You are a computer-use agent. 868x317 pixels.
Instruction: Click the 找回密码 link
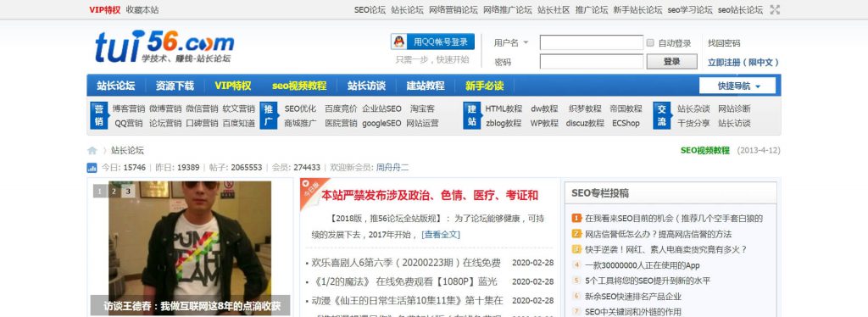[x=724, y=43]
